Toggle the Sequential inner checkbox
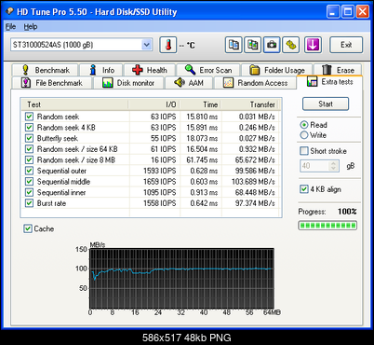Screen dimensions: 374x345 (29, 192)
